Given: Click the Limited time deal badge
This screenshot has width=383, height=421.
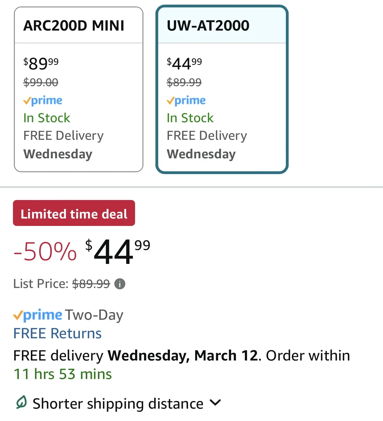Looking at the screenshot, I should 74,213.
